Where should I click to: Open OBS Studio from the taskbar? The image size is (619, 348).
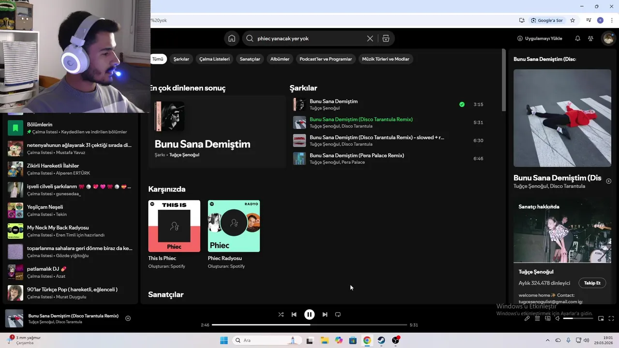pyautogui.click(x=396, y=340)
